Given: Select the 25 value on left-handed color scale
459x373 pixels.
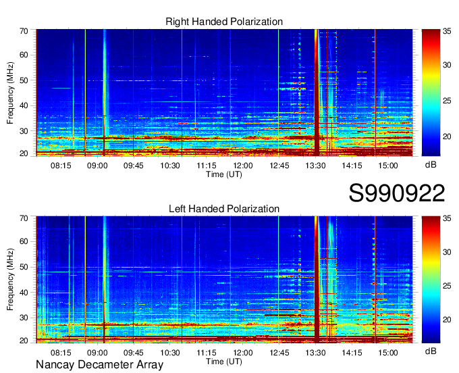Looking at the screenshot, I should point(447,286).
